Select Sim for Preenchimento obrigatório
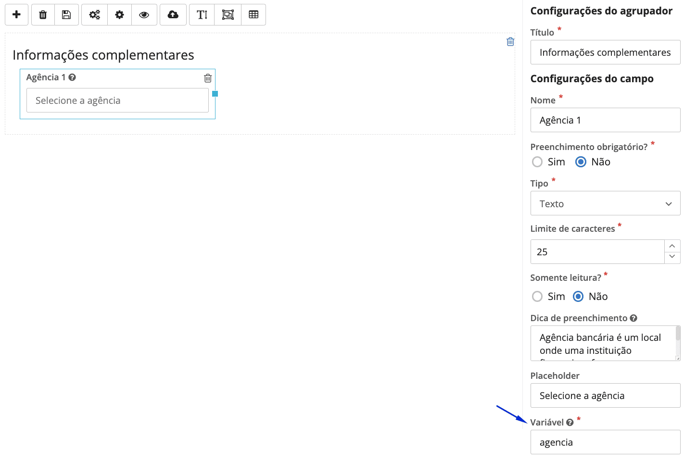This screenshot has height=462, width=684. click(537, 162)
